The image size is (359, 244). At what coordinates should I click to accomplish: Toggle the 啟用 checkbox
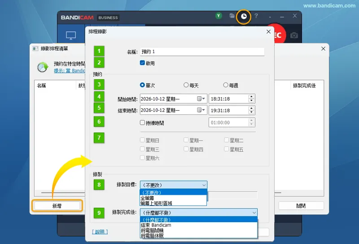(x=142, y=63)
